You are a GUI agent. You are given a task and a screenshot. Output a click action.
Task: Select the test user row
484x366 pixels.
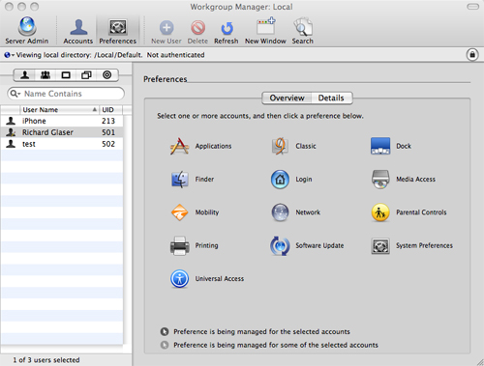click(62, 144)
